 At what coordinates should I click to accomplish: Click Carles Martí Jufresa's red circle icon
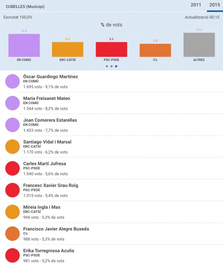(x=13, y=168)
